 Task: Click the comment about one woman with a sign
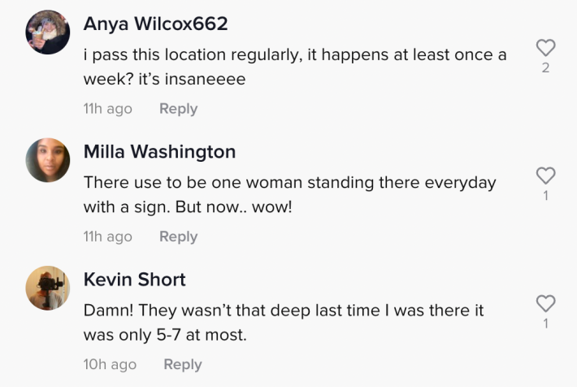point(288,194)
